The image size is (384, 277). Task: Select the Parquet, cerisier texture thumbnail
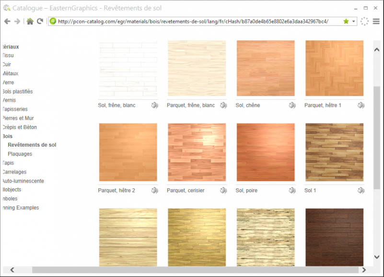(x=197, y=152)
